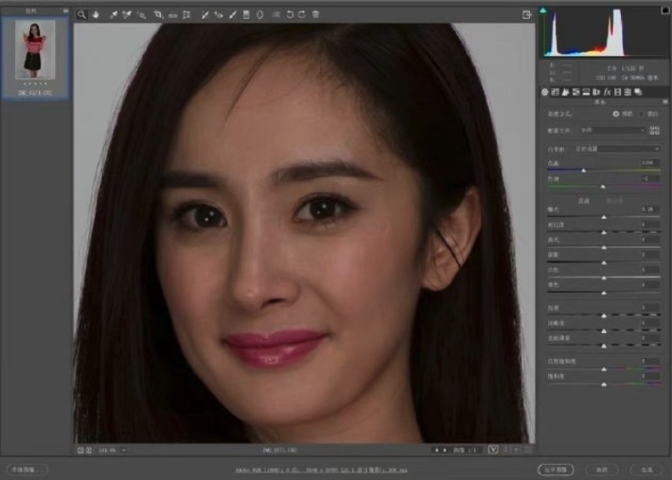Viewport: 672px width, 480px height.
Task: Select the Crop tool
Action: pos(158,15)
